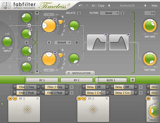Select filter 2 display panel
Viewport: 160px width, 123px height.
119,42
